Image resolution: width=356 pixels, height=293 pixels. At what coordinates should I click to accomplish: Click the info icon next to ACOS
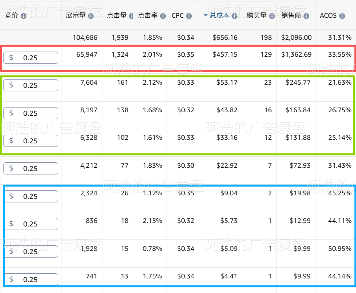(342, 16)
